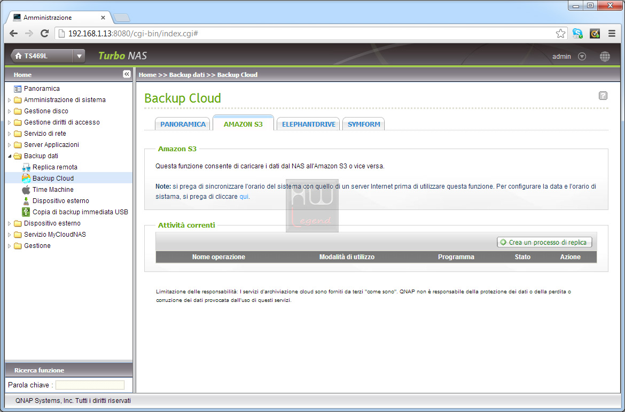Open Panoramica in the sidebar

point(42,89)
